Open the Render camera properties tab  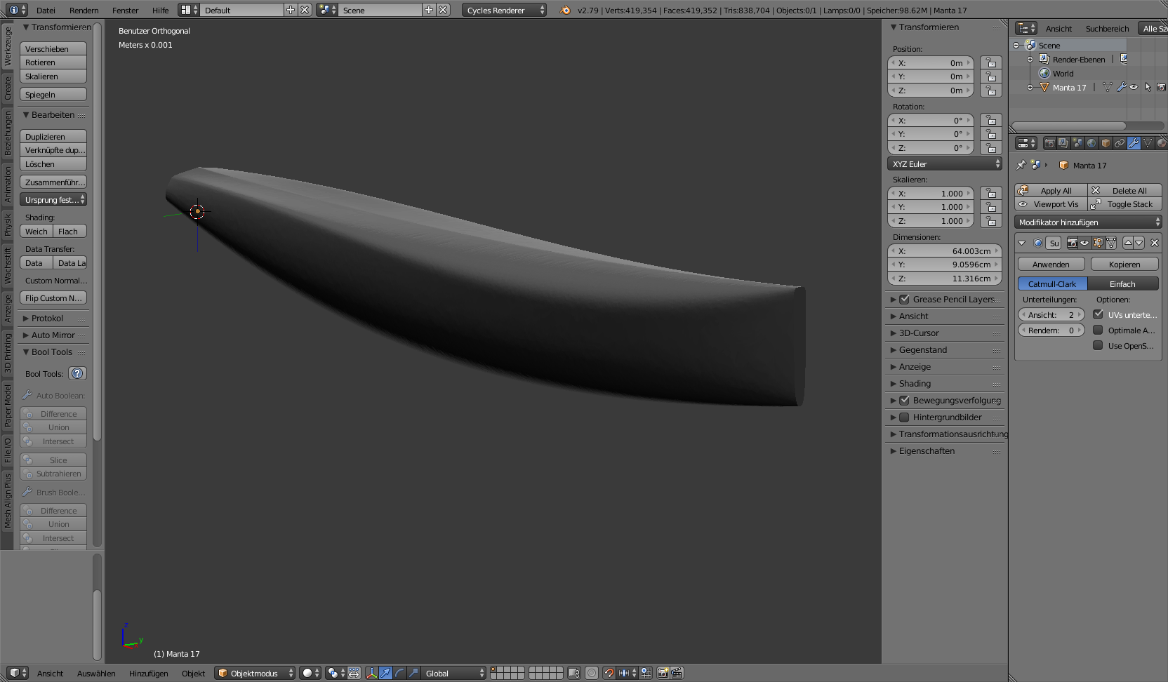pos(1049,143)
